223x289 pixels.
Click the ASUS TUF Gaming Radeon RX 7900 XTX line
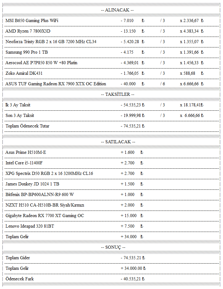tap(111, 84)
